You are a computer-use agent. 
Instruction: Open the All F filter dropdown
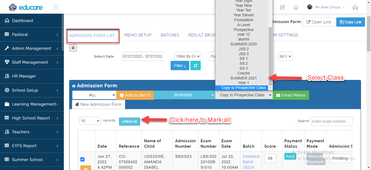pyautogui.click(x=285, y=56)
